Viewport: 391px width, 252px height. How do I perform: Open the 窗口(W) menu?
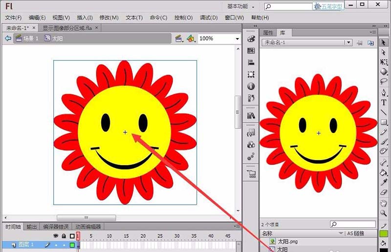pyautogui.click(x=235, y=18)
